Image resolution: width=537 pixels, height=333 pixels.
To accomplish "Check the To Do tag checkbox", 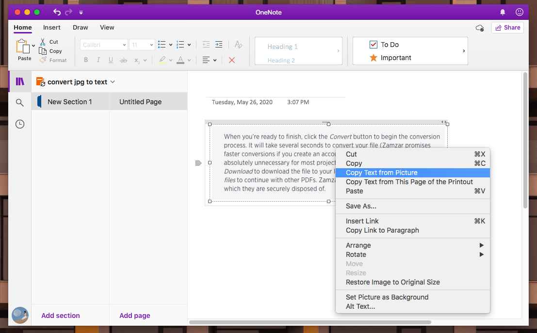I will tap(374, 45).
